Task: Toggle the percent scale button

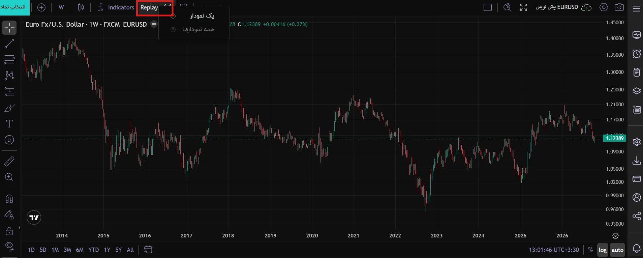Action: pyautogui.click(x=590, y=250)
